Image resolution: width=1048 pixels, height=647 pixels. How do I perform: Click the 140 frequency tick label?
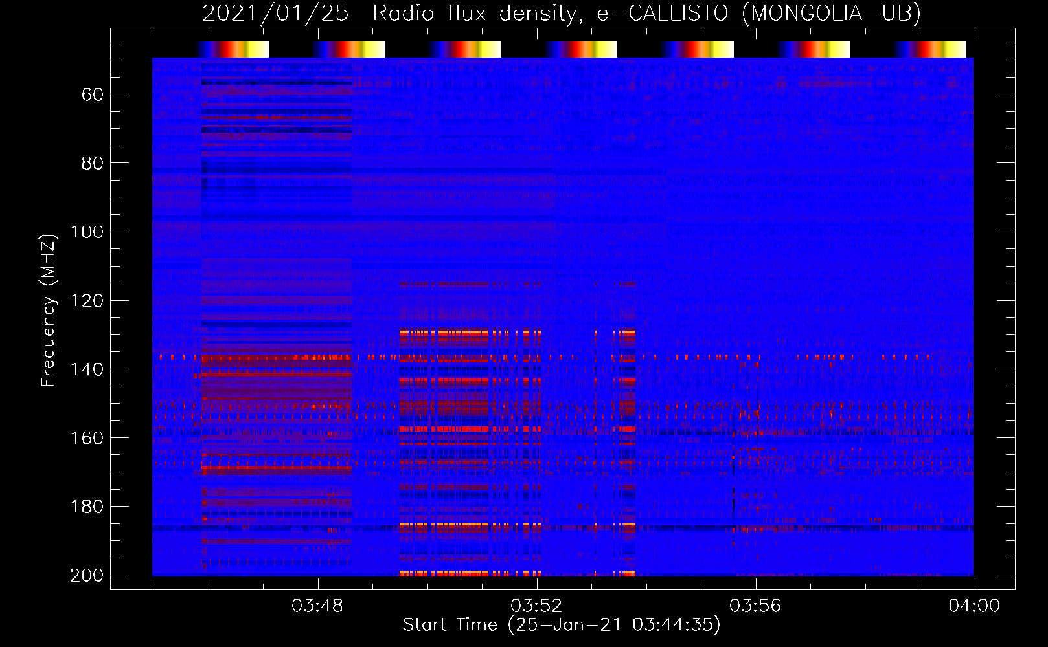point(87,369)
